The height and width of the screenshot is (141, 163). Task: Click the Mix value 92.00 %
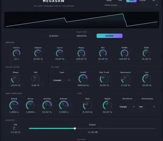(x=103, y=59)
